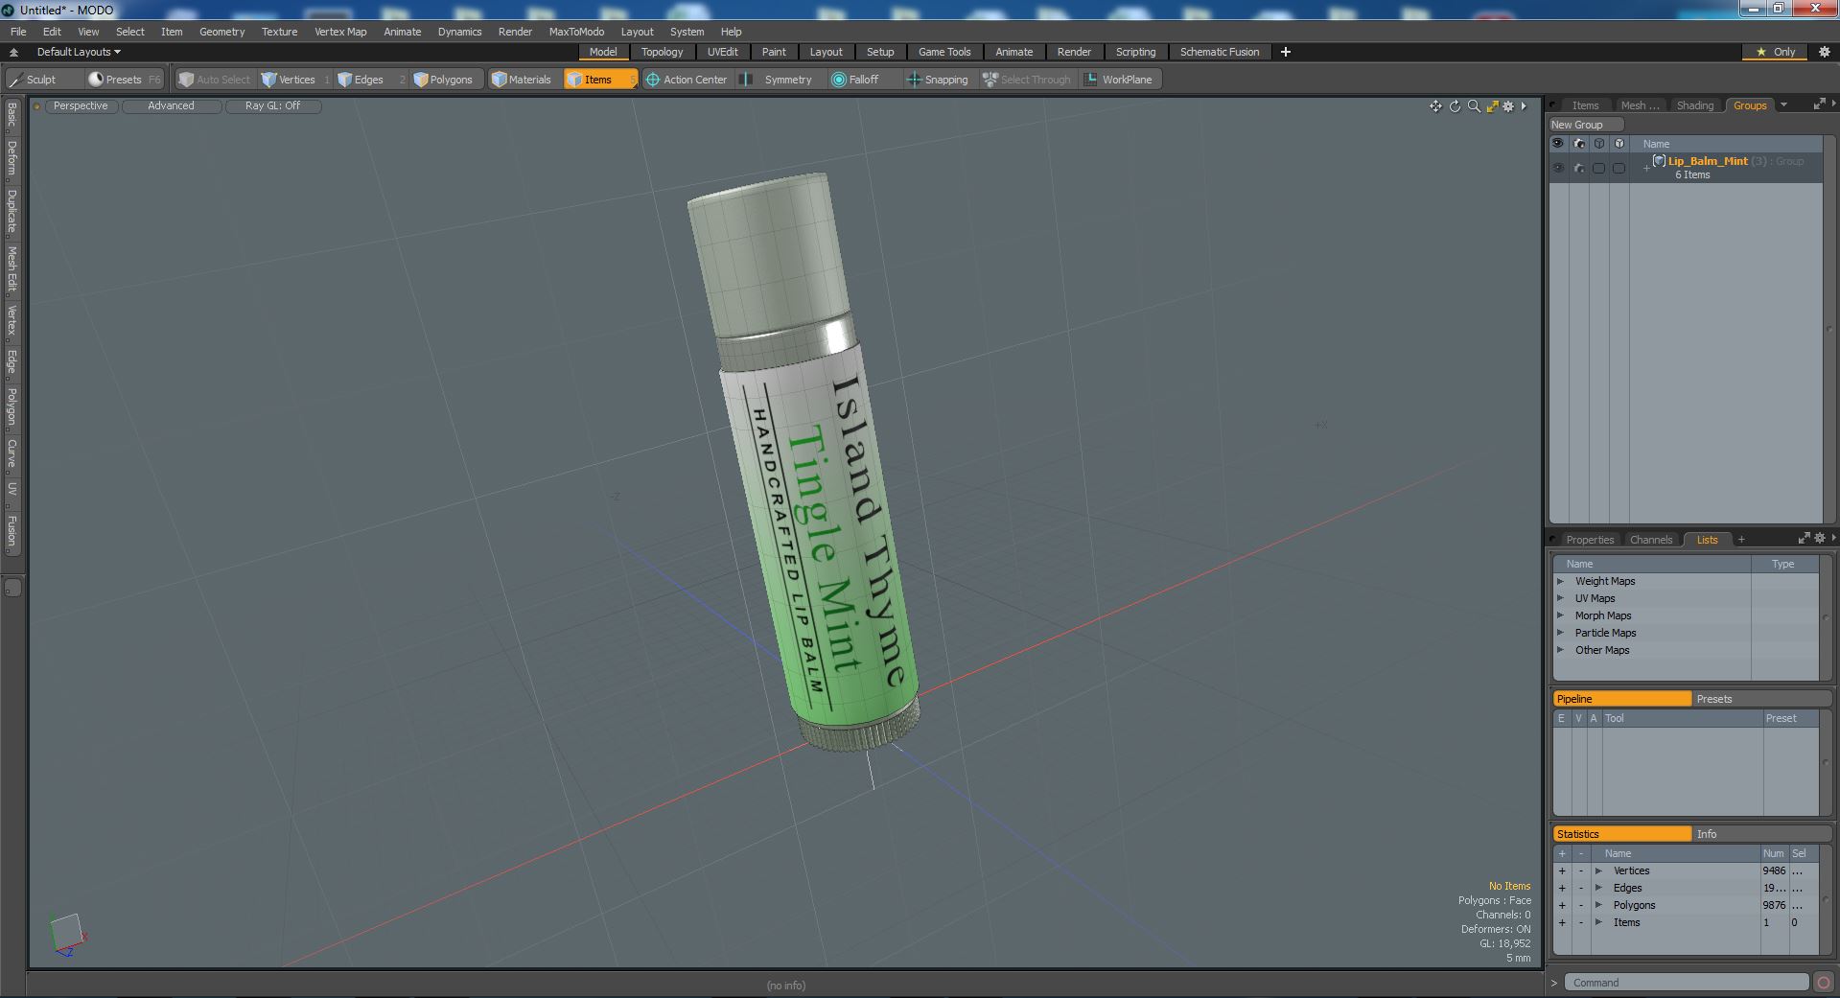
Task: Click the viewport axis gizmo cube
Action: 67,935
